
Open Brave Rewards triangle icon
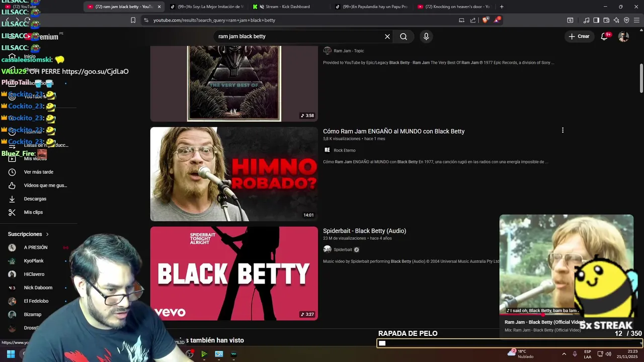497,20
